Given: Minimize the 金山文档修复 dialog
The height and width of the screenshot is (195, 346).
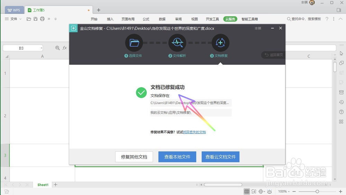Looking at the screenshot, I should (x=273, y=28).
